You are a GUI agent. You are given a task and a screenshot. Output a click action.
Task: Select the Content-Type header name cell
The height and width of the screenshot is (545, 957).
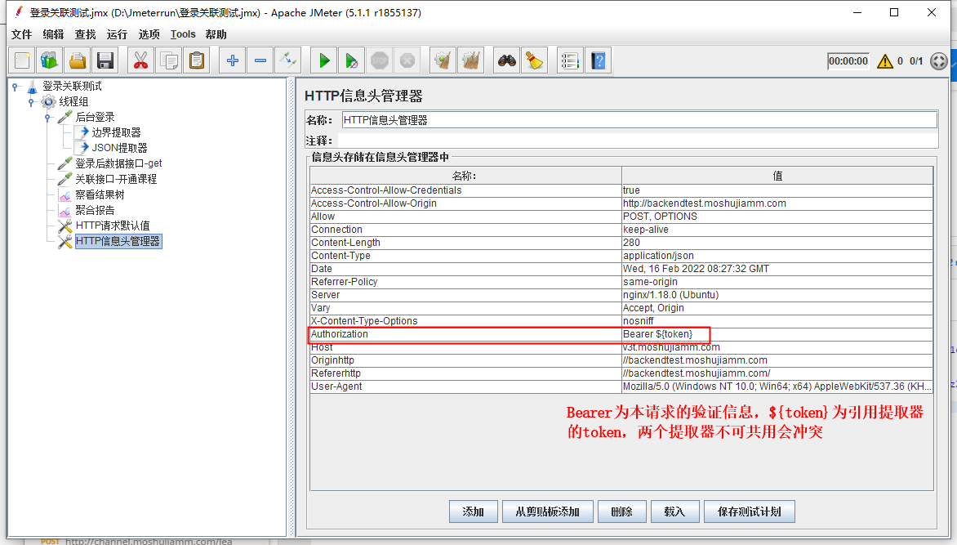465,256
